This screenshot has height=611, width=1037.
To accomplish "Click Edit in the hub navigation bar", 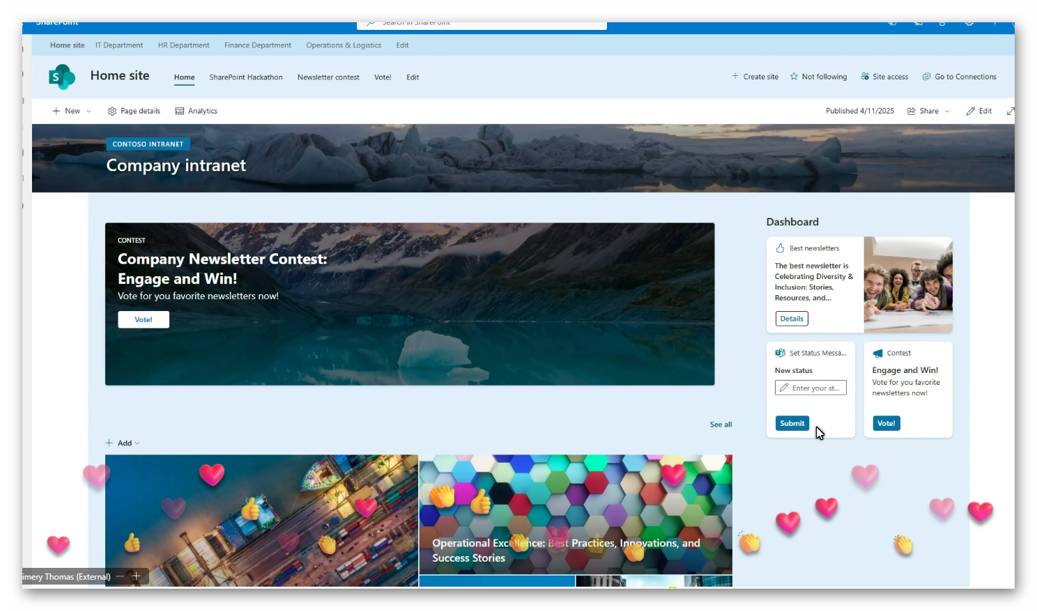I will pos(403,45).
